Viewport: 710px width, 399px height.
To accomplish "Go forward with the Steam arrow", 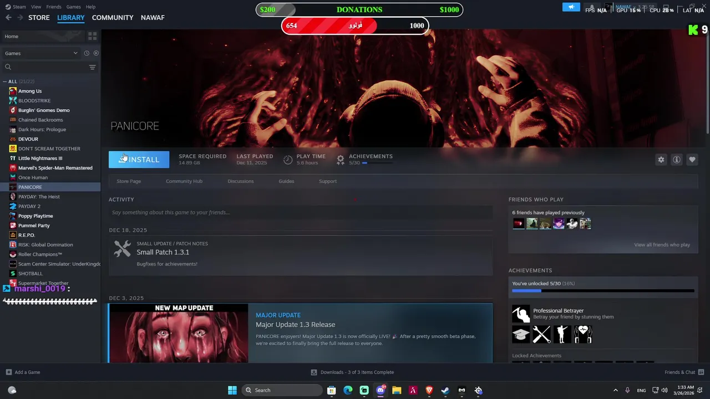I will pyautogui.click(x=20, y=18).
